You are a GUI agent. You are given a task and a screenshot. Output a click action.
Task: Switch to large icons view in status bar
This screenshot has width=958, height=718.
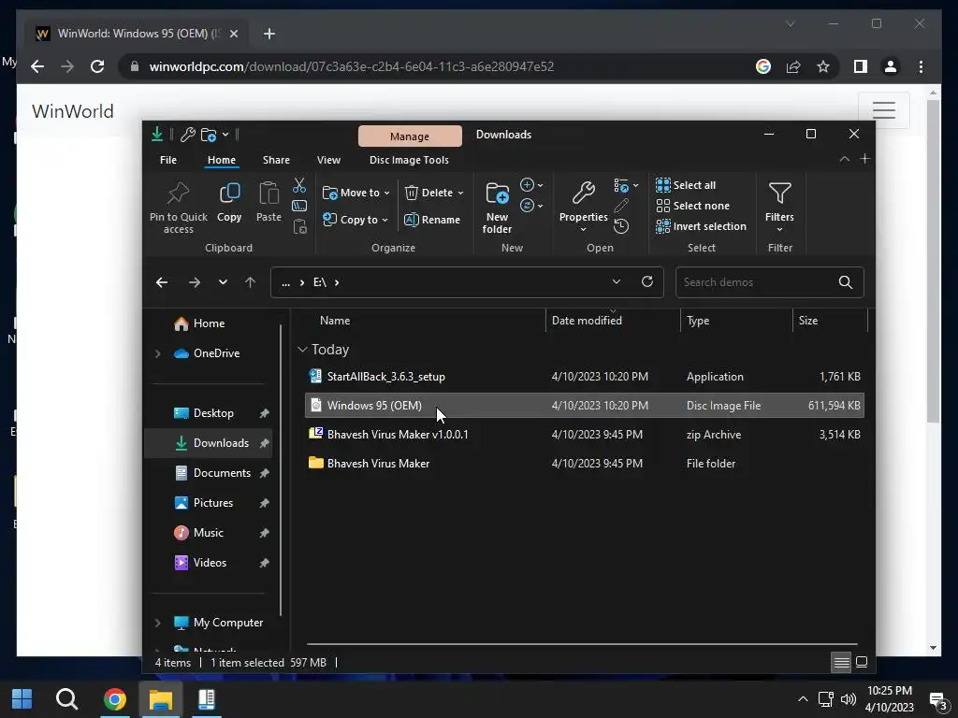pyautogui.click(x=862, y=663)
